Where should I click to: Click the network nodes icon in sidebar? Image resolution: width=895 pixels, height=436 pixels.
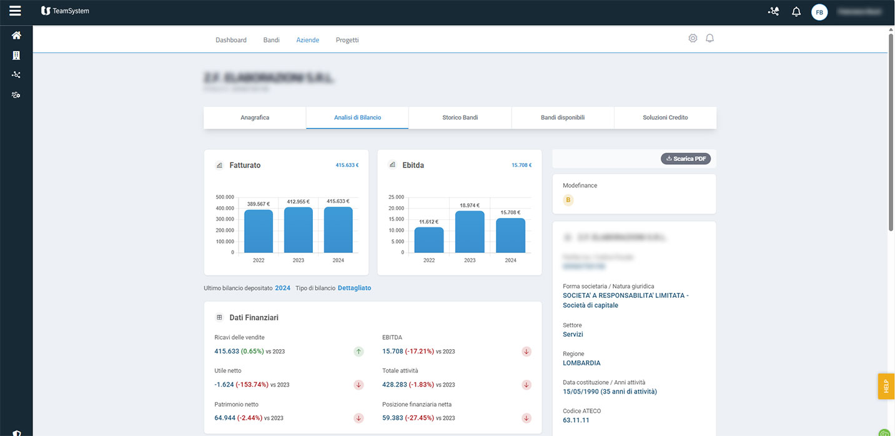coord(16,75)
